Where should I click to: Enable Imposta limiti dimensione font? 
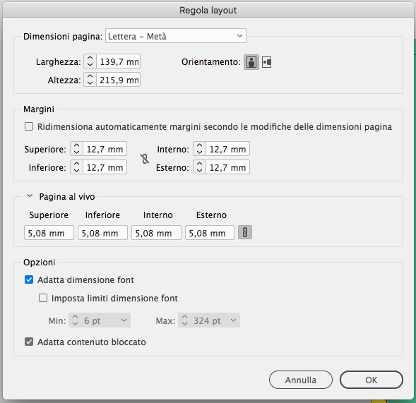[x=43, y=298]
